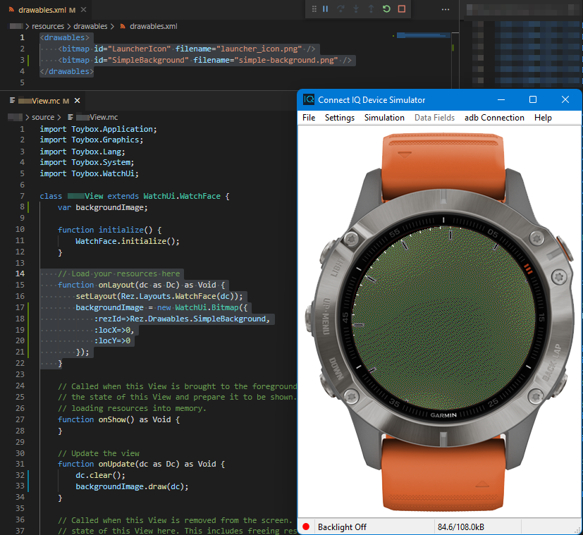Click 'WatchFace.initialize();' code line
583x535 pixels.
128,241
